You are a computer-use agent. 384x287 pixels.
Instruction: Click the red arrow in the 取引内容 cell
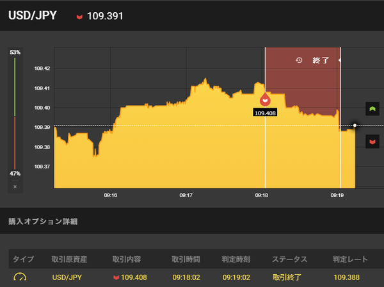click(116, 277)
